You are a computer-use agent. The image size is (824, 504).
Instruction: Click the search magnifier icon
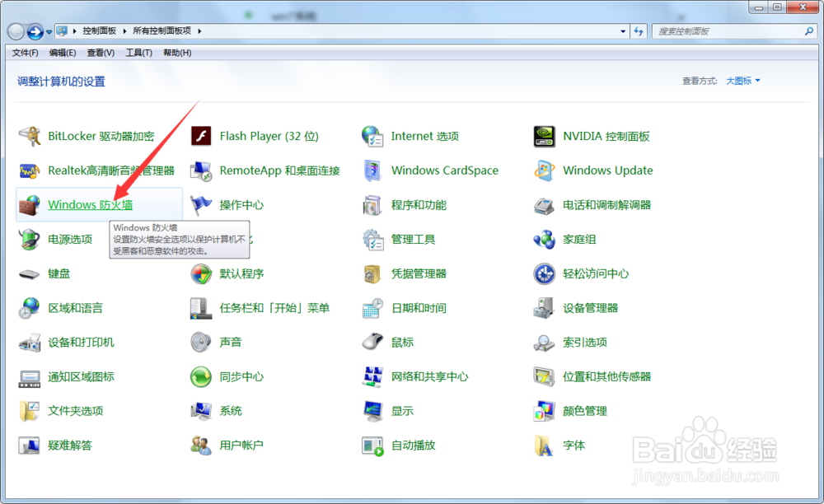pyautogui.click(x=809, y=31)
